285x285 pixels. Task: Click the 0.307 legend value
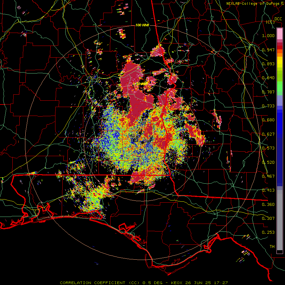pos(268,218)
